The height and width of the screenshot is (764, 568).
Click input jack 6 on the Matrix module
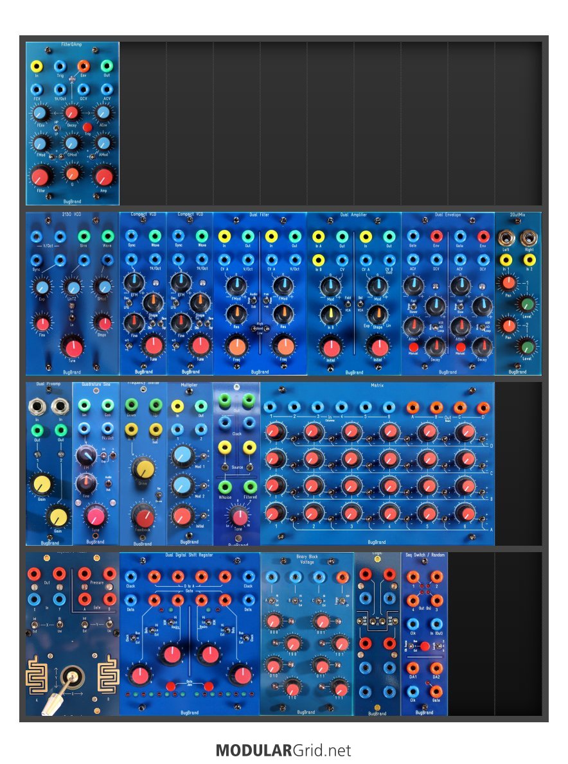(389, 407)
